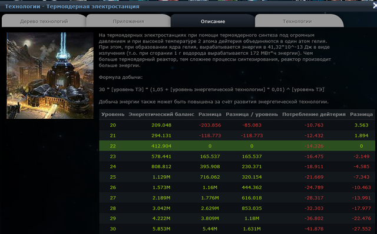The width and height of the screenshot is (377, 234).
Task: Click deuterium consumption -12.432
Action: point(314,136)
